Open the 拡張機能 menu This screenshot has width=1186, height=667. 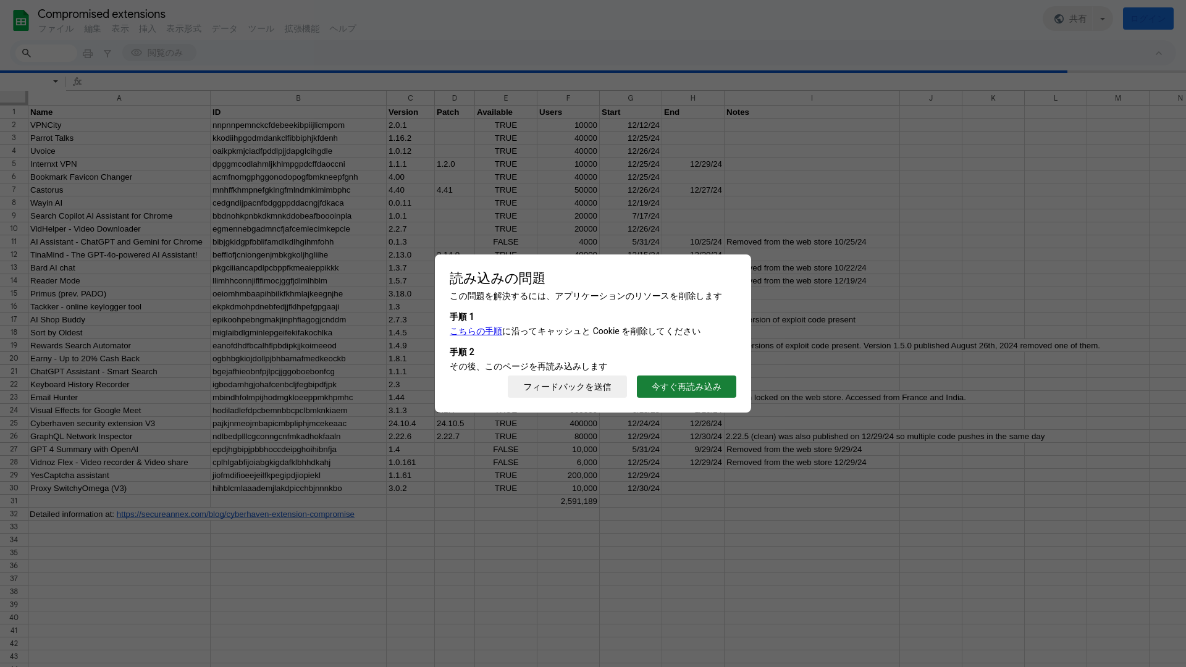(302, 29)
